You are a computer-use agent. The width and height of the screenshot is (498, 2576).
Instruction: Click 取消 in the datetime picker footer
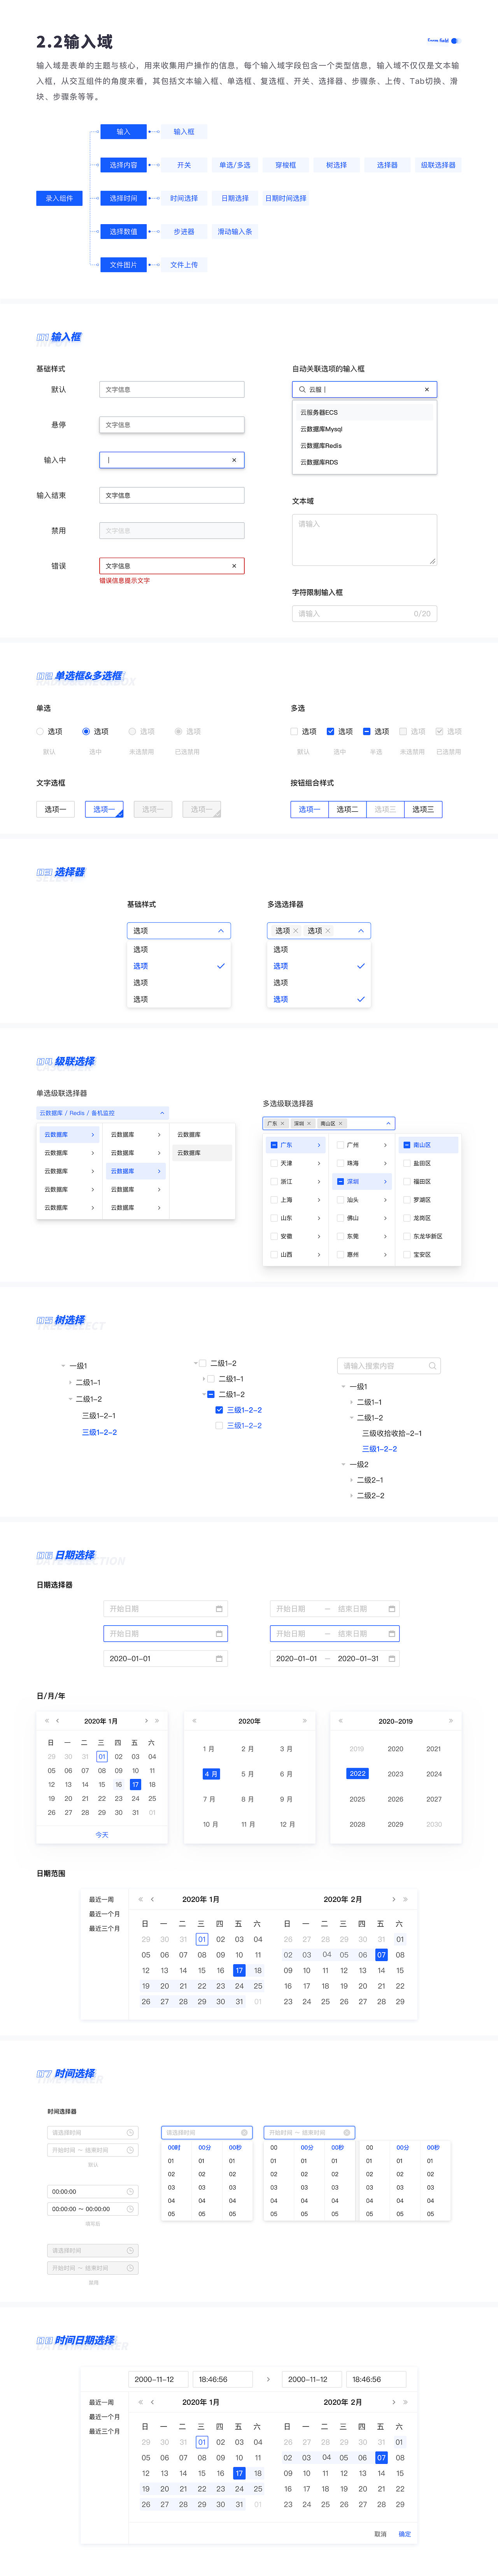[380, 2533]
